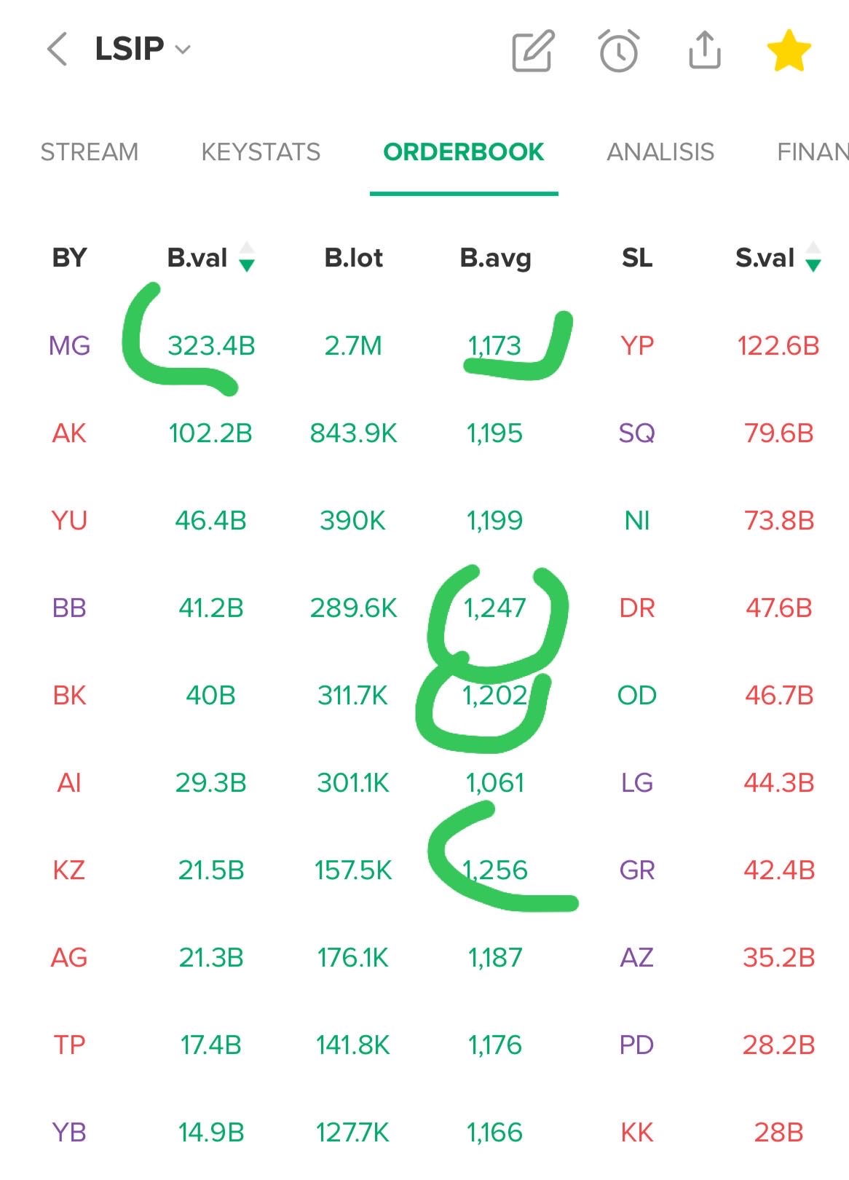
Task: Click the B.avg column header
Action: tap(495, 258)
